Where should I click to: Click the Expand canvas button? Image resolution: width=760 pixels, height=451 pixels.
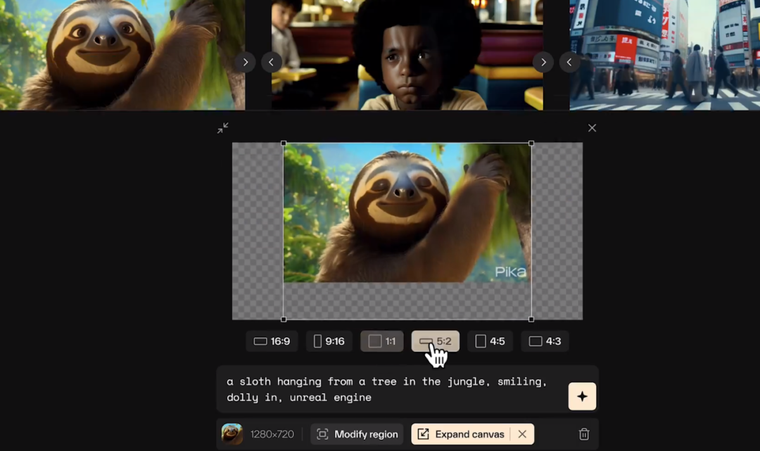tap(461, 434)
